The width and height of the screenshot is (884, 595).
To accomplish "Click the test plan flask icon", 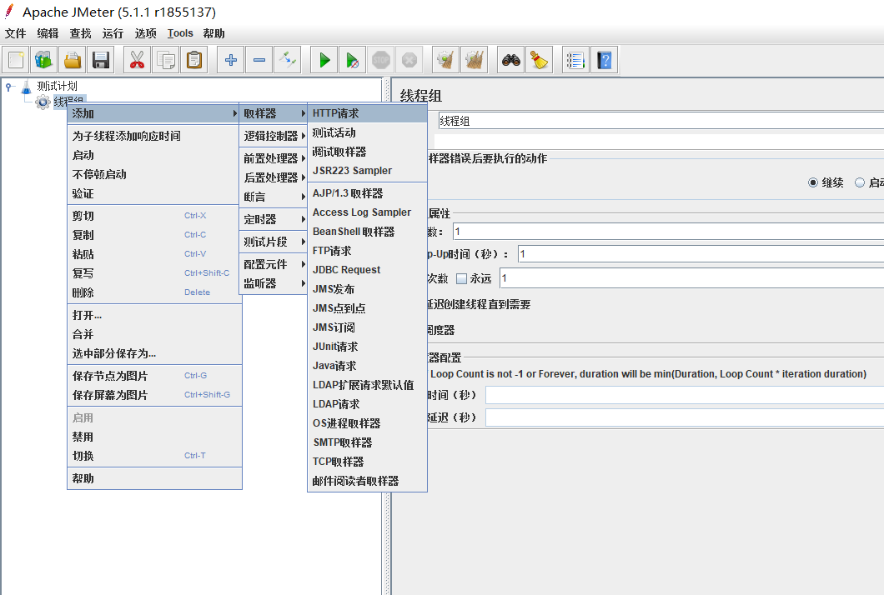I will point(27,87).
